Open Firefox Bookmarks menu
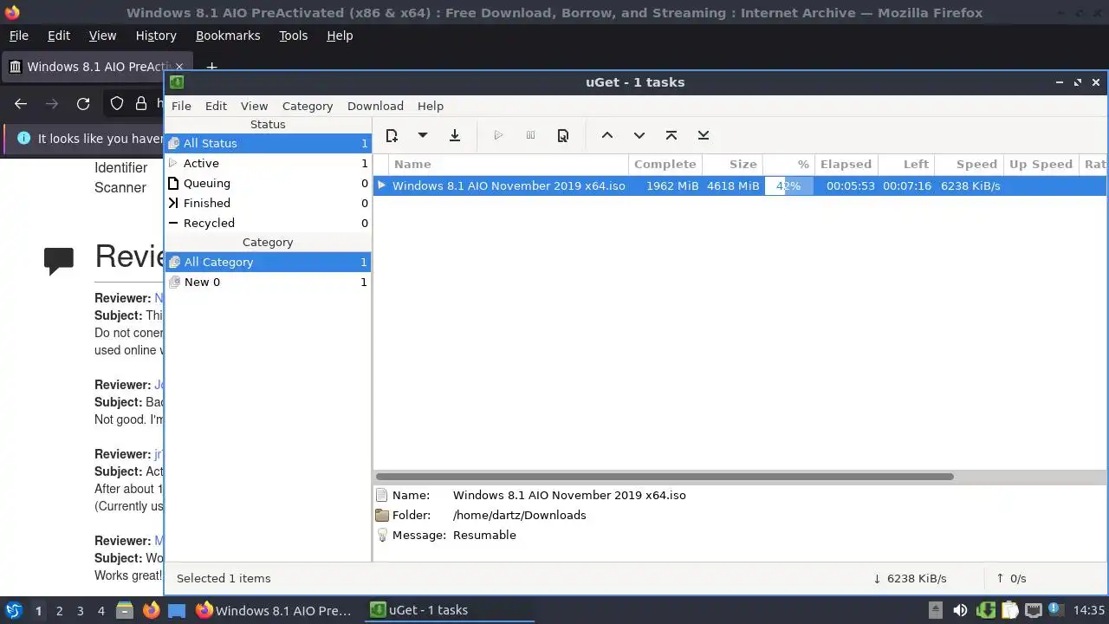This screenshot has height=624, width=1109. tap(228, 36)
